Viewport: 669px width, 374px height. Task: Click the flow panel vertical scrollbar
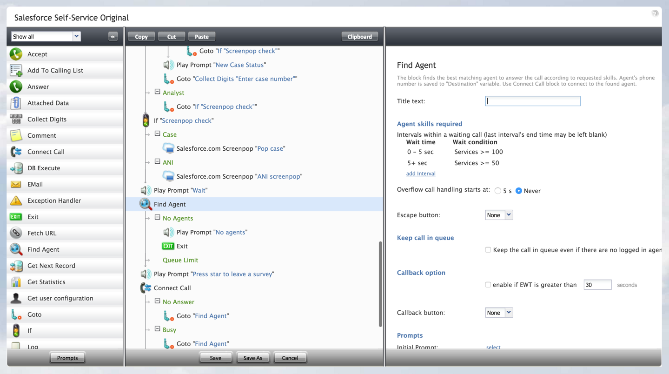[x=380, y=284]
